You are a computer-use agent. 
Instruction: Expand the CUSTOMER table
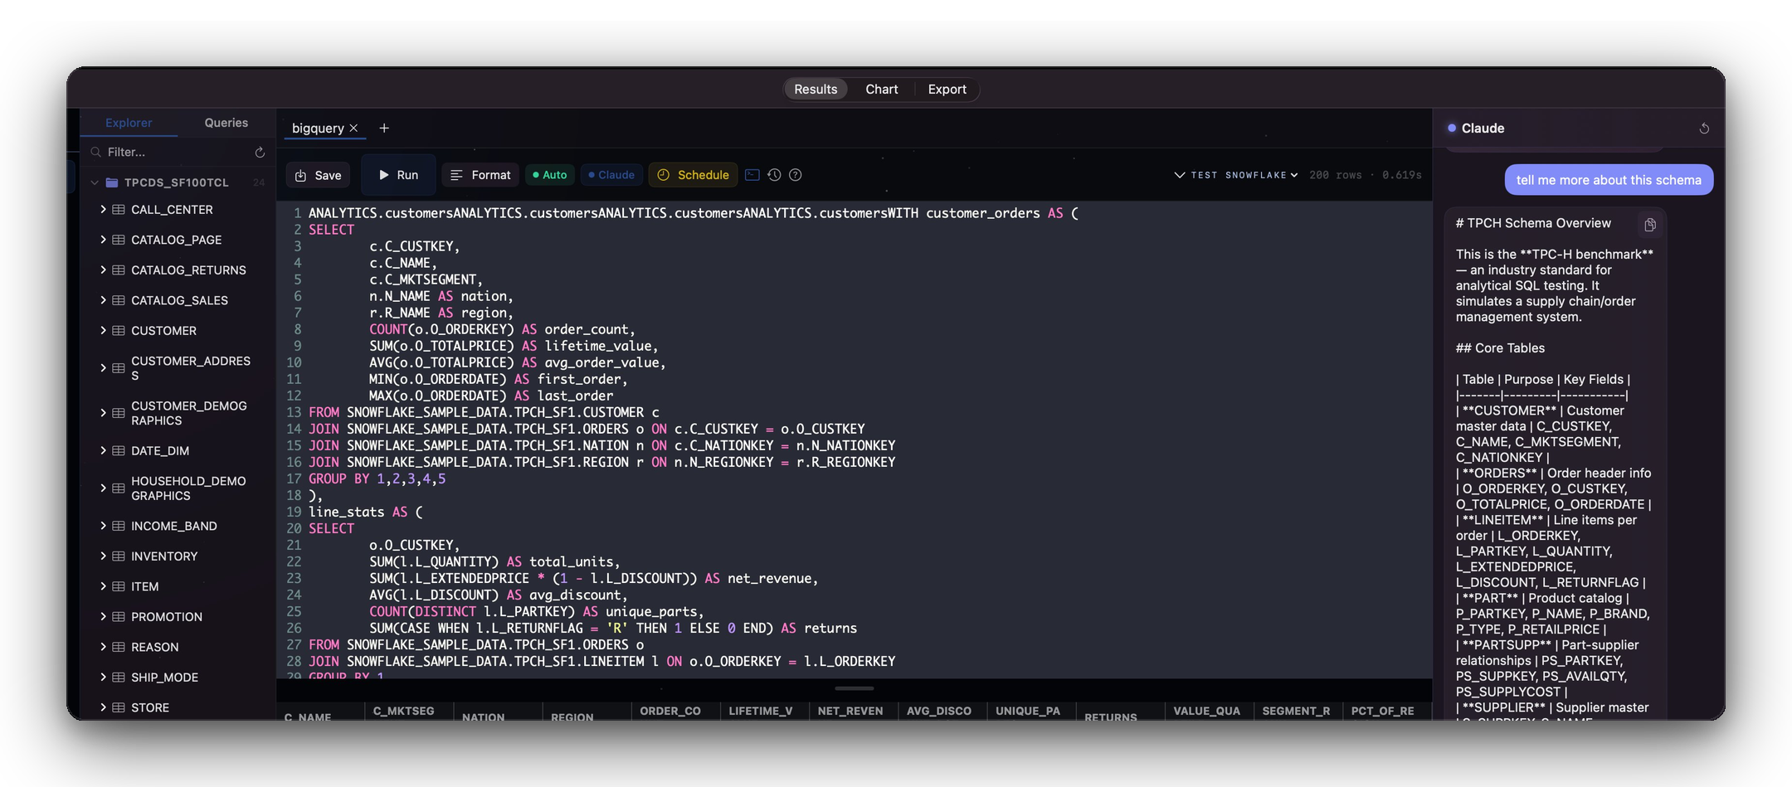pyautogui.click(x=103, y=331)
